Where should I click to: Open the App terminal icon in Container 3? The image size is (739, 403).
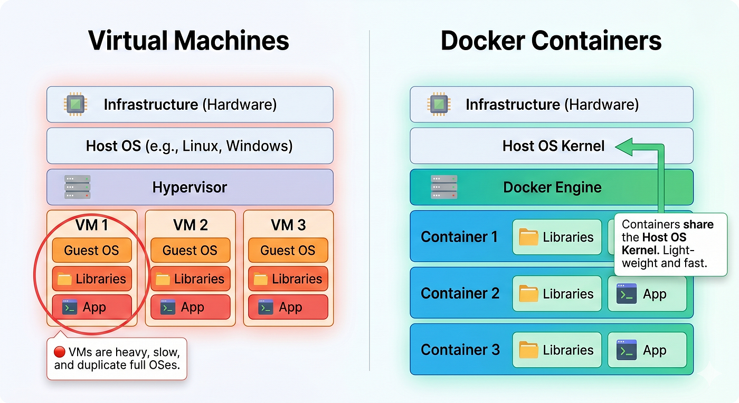point(627,350)
